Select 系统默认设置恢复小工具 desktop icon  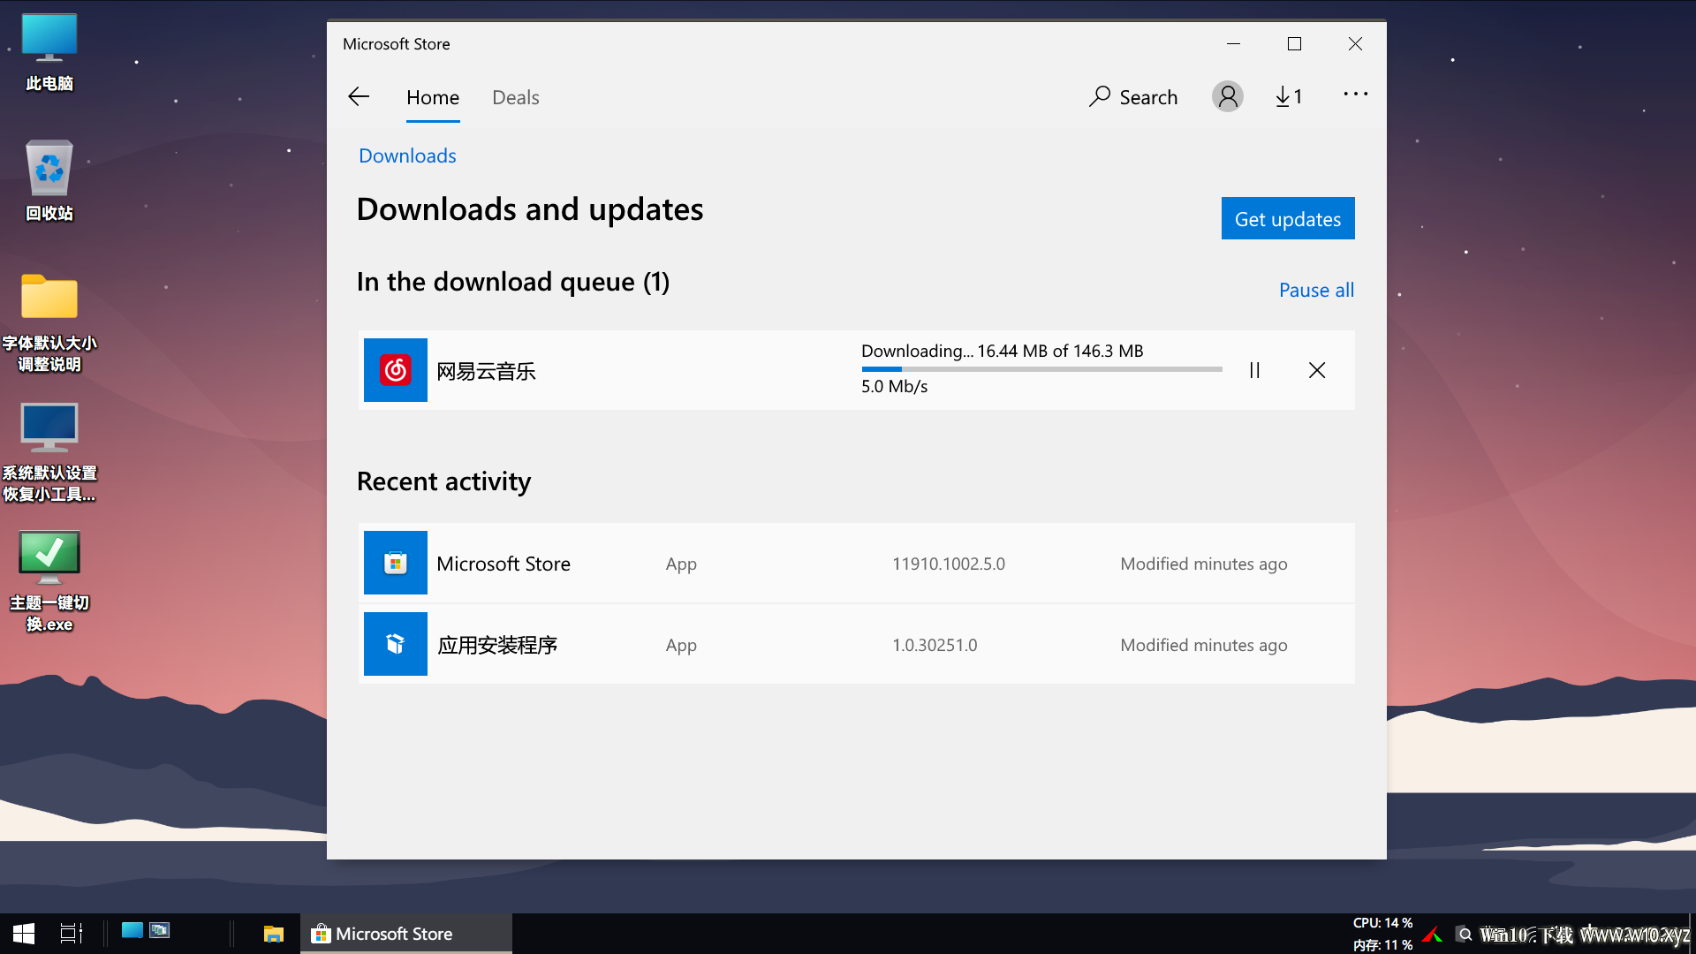[x=49, y=452]
